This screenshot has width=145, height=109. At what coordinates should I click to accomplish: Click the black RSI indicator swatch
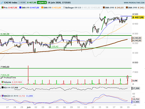pyautogui.click(x=3, y=87)
